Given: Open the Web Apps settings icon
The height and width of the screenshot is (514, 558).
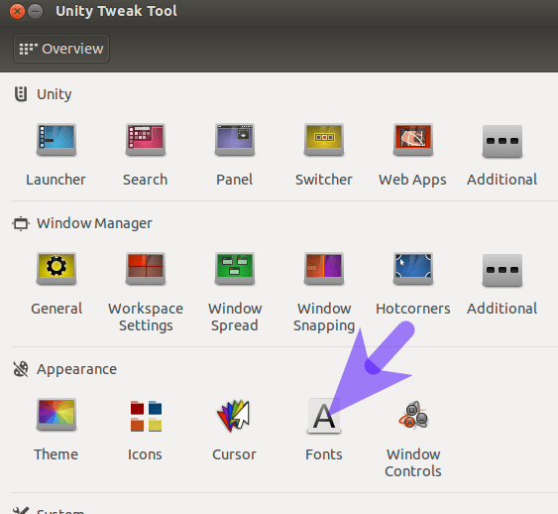Looking at the screenshot, I should click(x=413, y=139).
